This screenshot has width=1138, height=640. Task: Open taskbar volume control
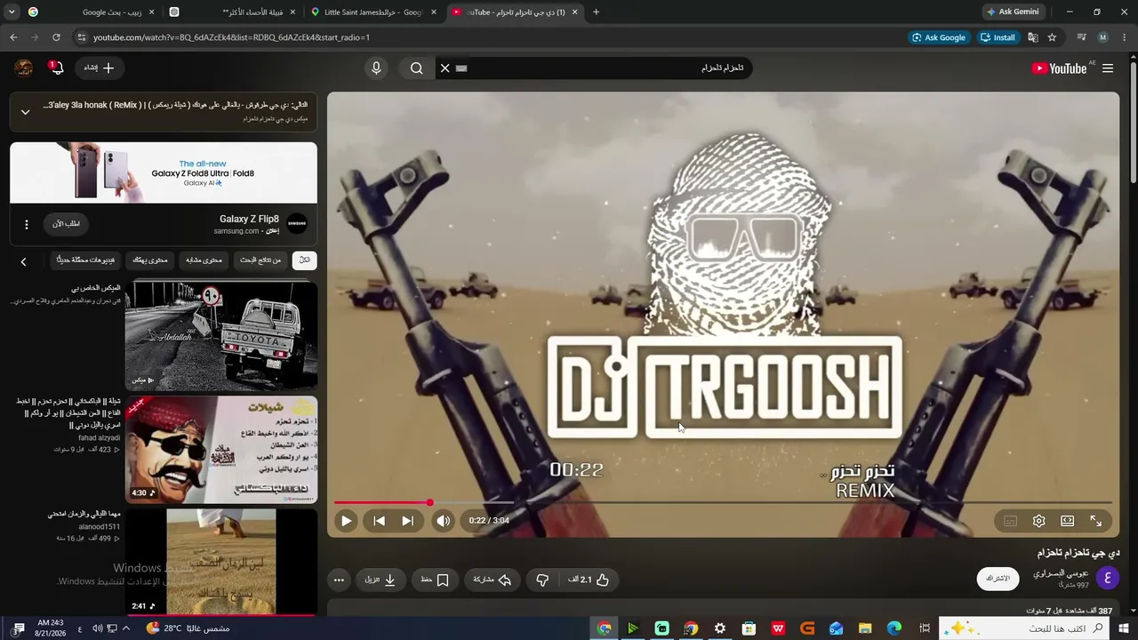click(96, 628)
